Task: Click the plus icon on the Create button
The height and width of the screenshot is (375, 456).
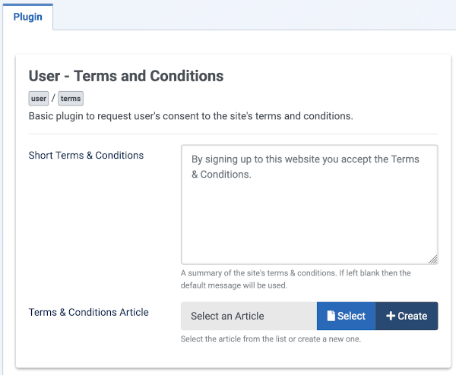Action: pos(391,316)
